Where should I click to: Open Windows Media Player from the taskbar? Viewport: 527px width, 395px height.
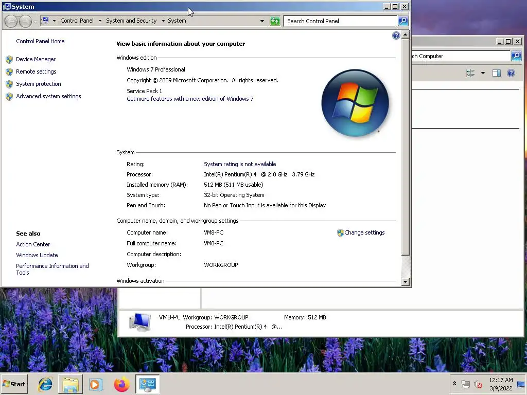click(x=95, y=384)
